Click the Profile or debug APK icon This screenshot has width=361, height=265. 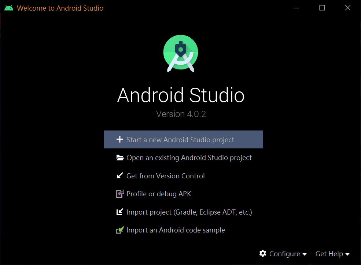(x=120, y=194)
